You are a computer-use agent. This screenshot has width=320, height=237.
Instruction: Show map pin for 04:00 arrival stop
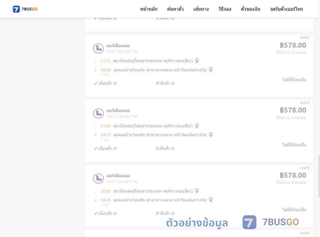click(x=211, y=70)
